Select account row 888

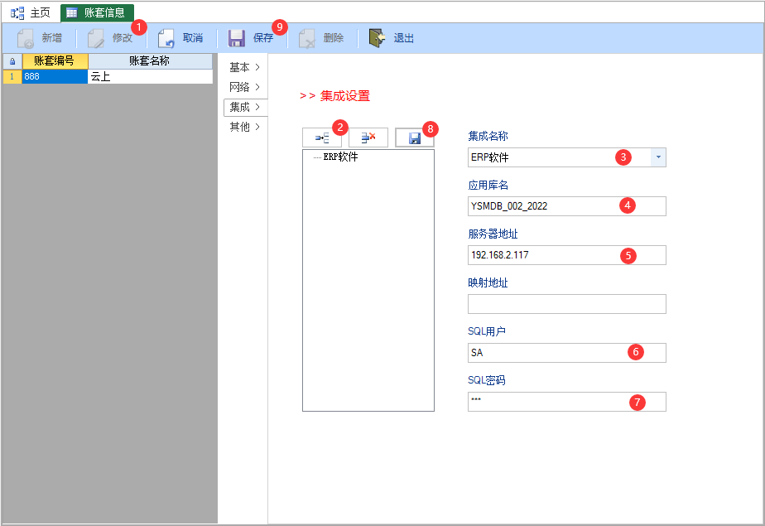point(55,76)
